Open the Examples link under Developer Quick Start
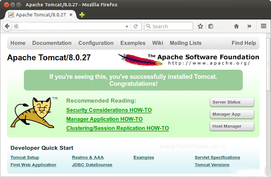 point(144,157)
